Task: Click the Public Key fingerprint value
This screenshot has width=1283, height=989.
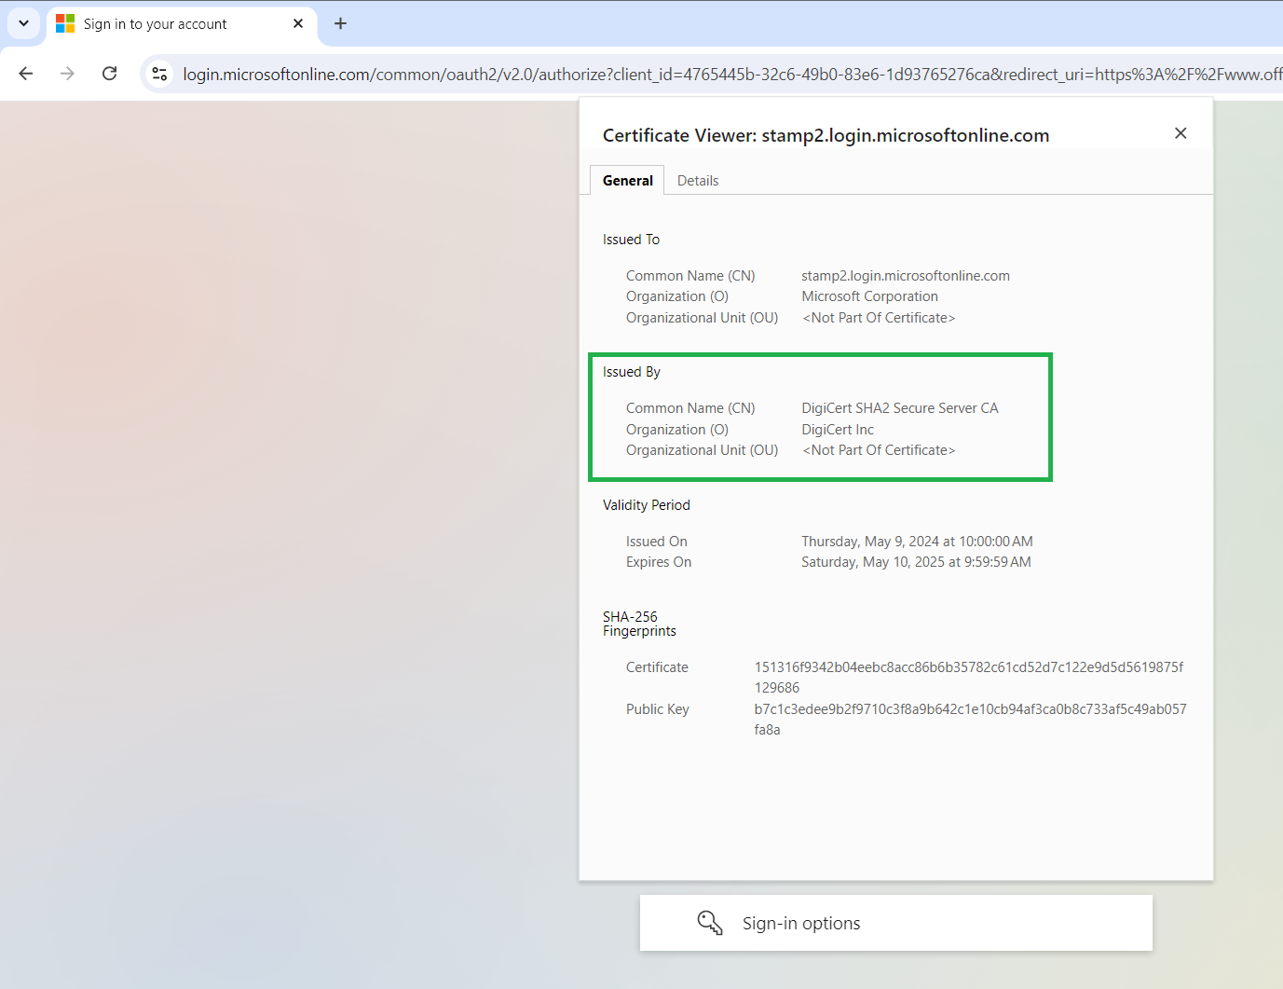Action: [970, 720]
